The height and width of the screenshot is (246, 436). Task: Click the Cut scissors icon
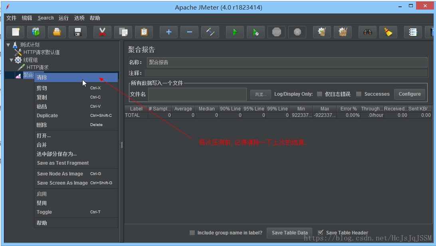coord(102,32)
